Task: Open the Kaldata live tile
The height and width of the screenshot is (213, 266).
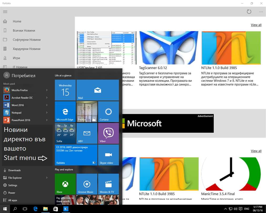Action: tap(76, 155)
